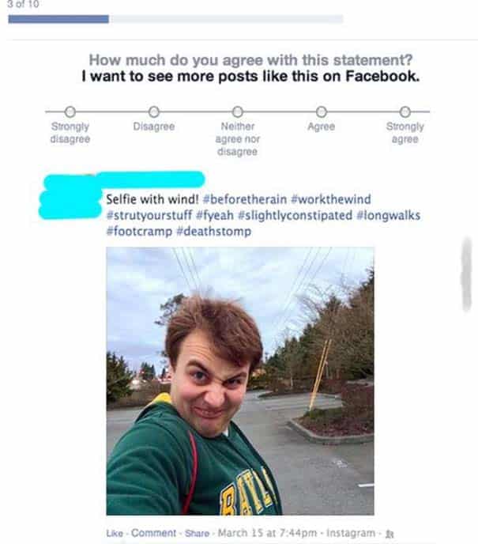Click the Share link under the post
Viewport: 478px width, 544px height.
click(197, 533)
